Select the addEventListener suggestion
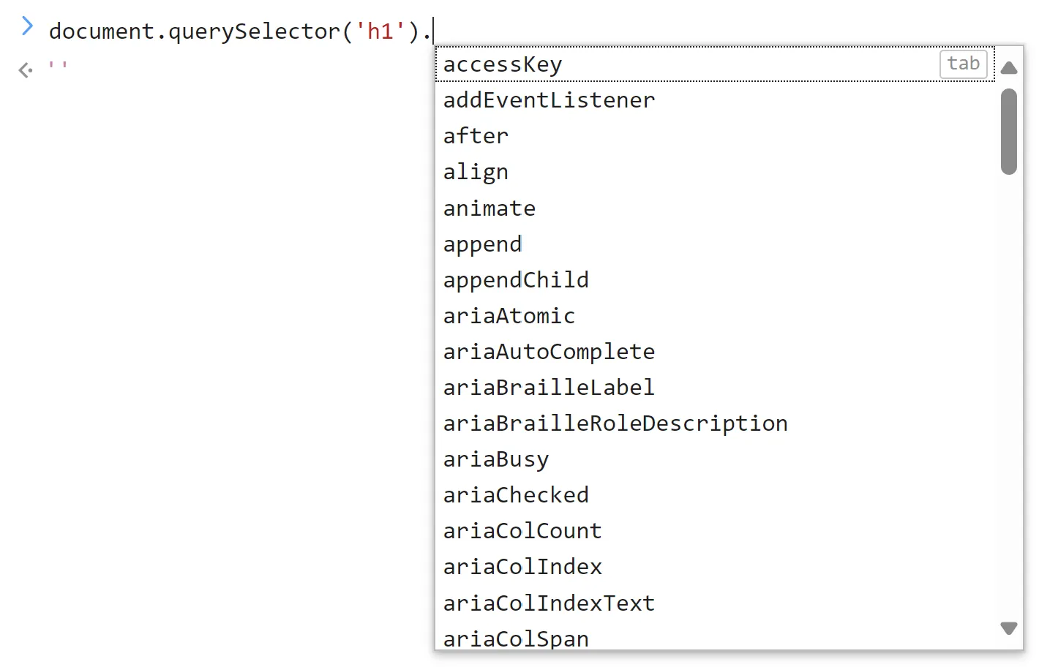The width and height of the screenshot is (1039, 667). [548, 100]
